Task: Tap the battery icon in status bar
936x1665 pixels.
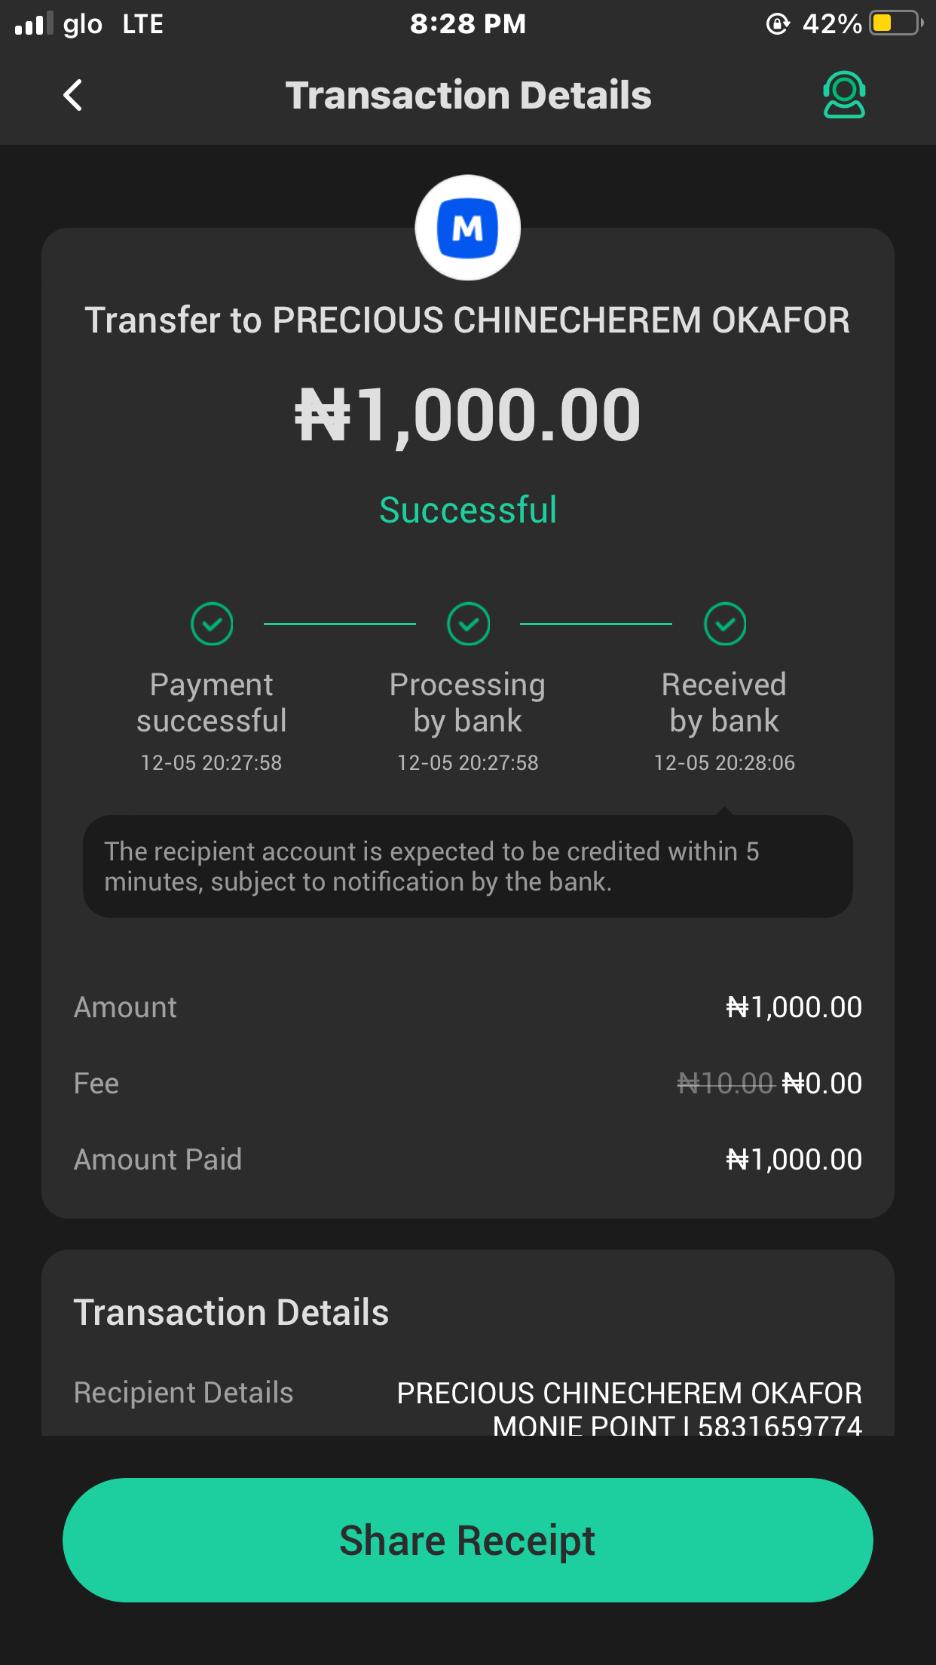Action: click(895, 24)
